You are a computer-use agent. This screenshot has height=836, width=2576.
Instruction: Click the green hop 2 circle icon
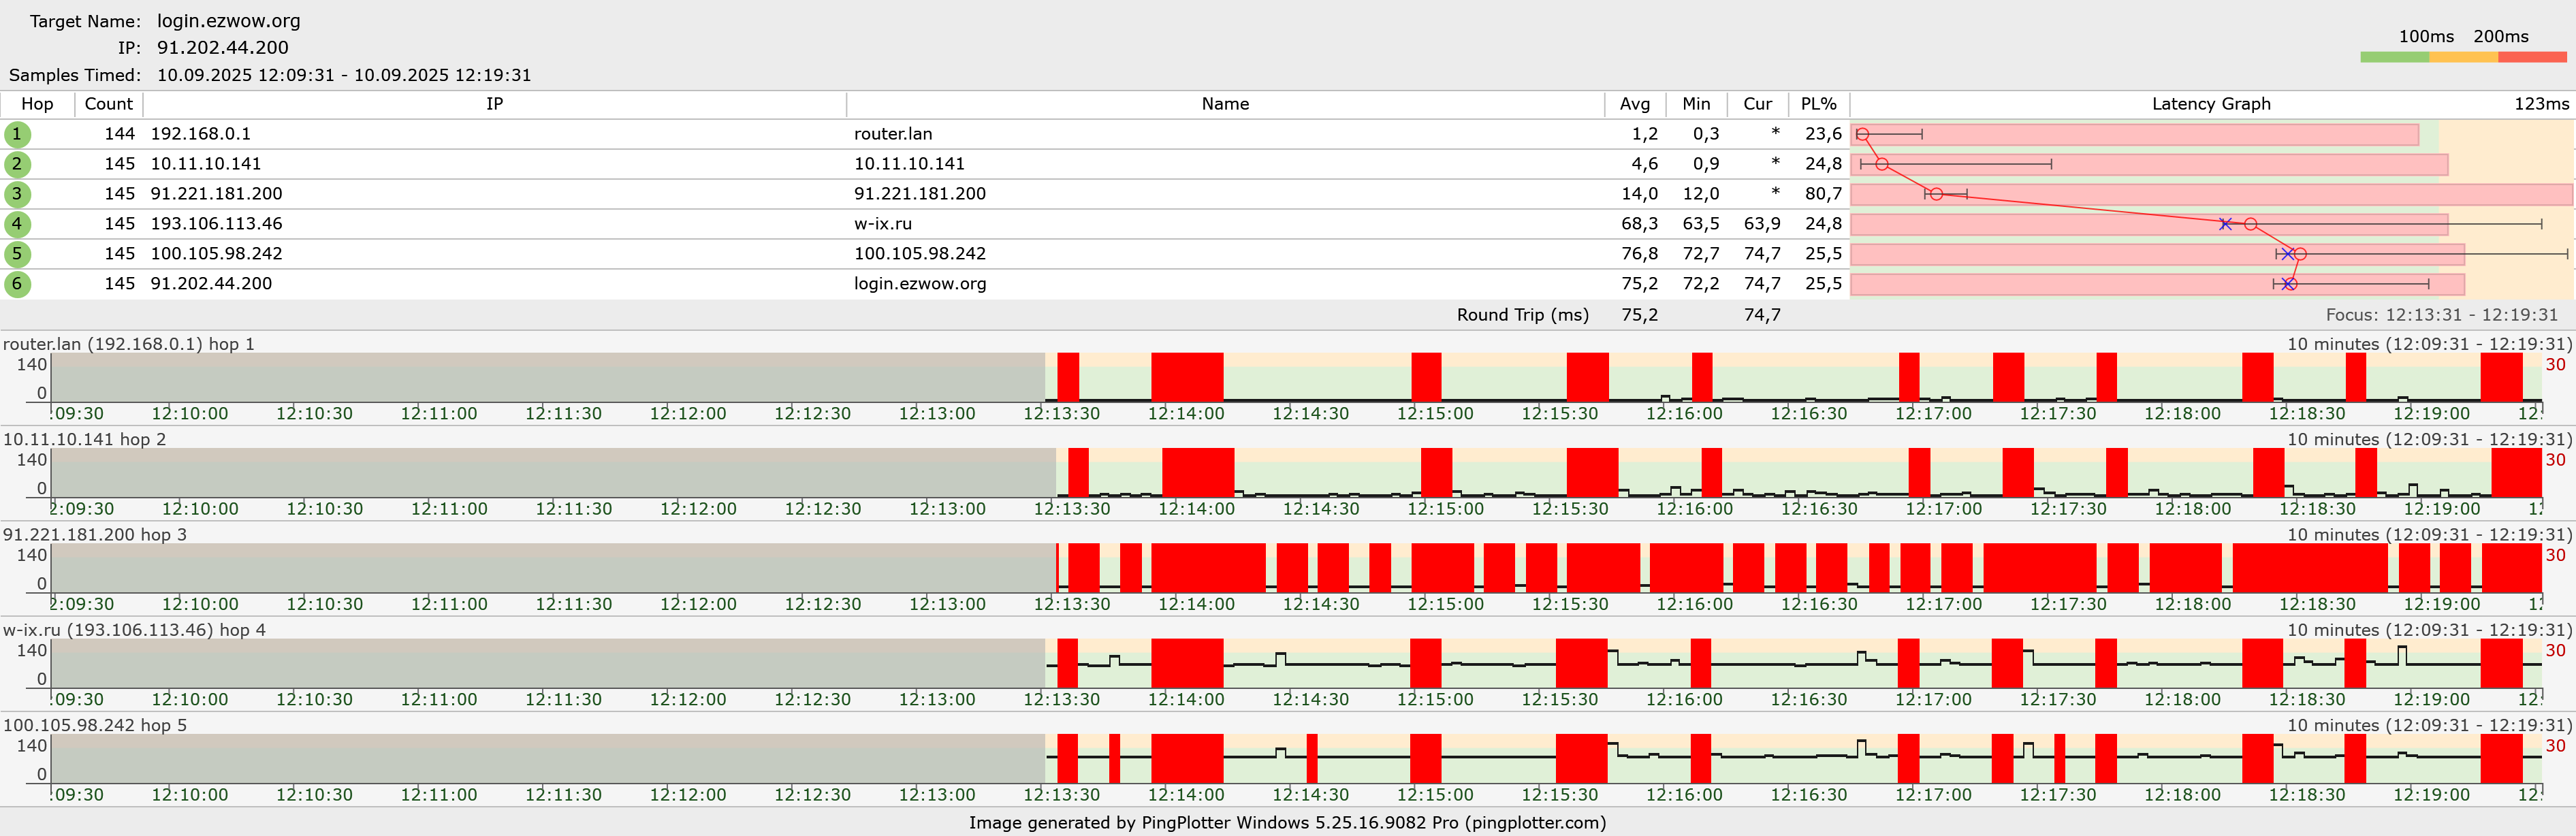pos(17,164)
